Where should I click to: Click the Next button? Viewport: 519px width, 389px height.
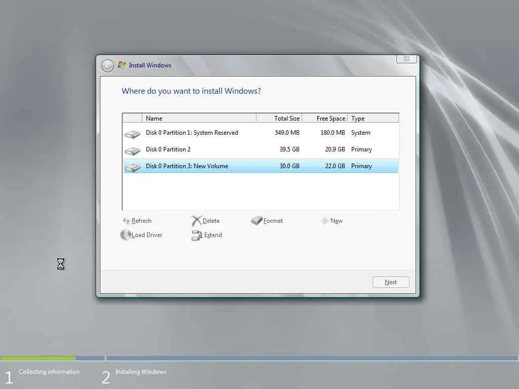point(391,282)
